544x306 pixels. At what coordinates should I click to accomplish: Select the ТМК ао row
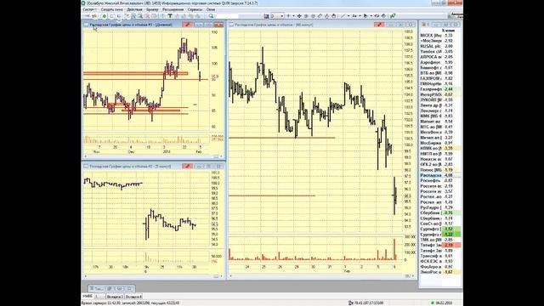click(x=440, y=240)
